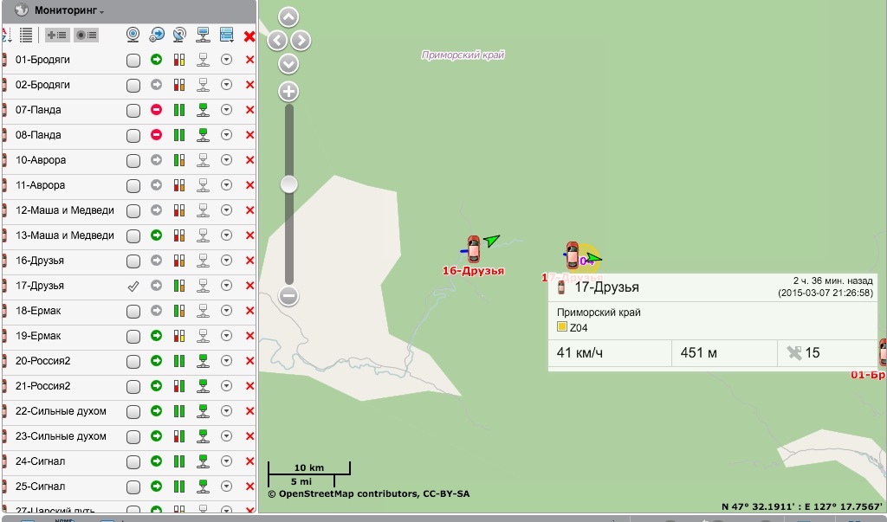
Task: Check the tracking checkbox for 01-Бродяги
Action: tap(133, 61)
